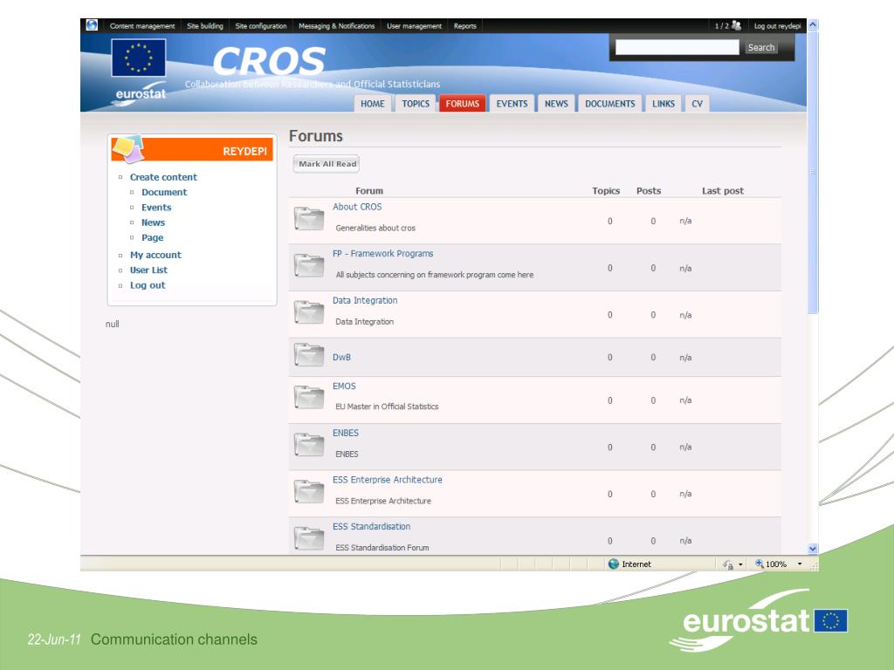The height and width of the screenshot is (670, 894).
Task: Click inside the search text field
Action: coord(677,47)
